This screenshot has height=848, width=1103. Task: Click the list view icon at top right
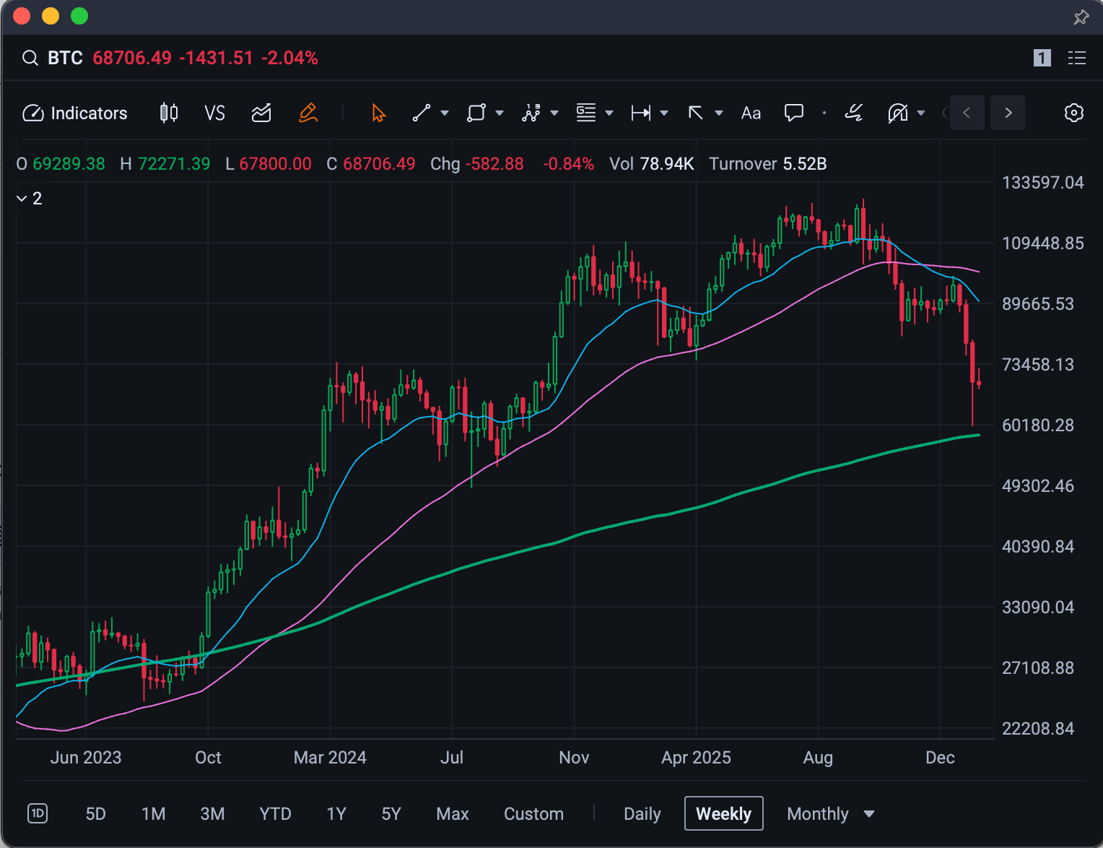point(1077,58)
